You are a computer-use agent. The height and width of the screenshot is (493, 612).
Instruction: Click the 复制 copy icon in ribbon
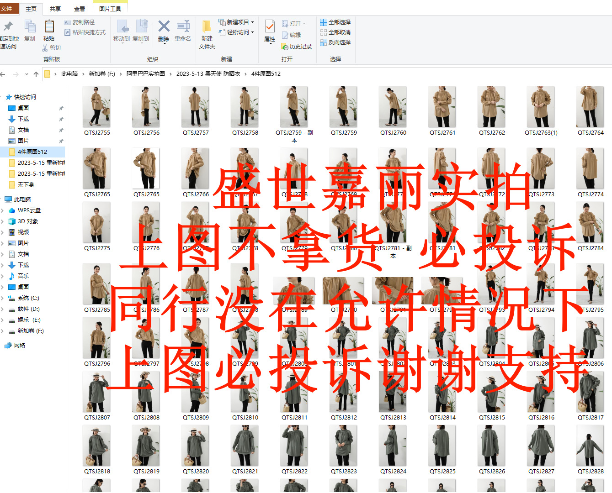(30, 26)
